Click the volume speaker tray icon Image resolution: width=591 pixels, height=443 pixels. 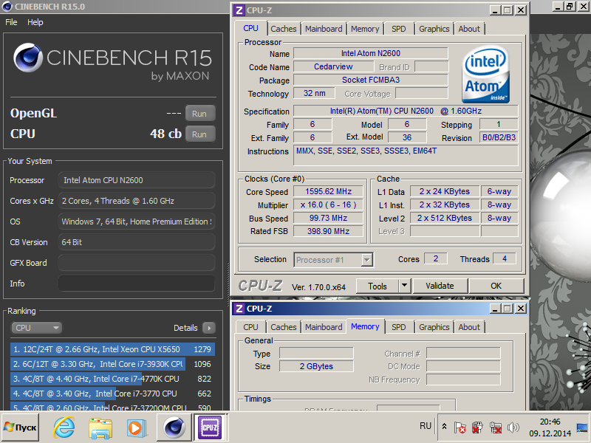[x=513, y=427]
